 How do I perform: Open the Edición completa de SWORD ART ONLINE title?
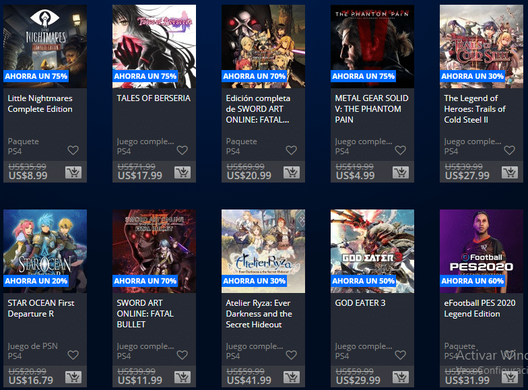tap(258, 109)
